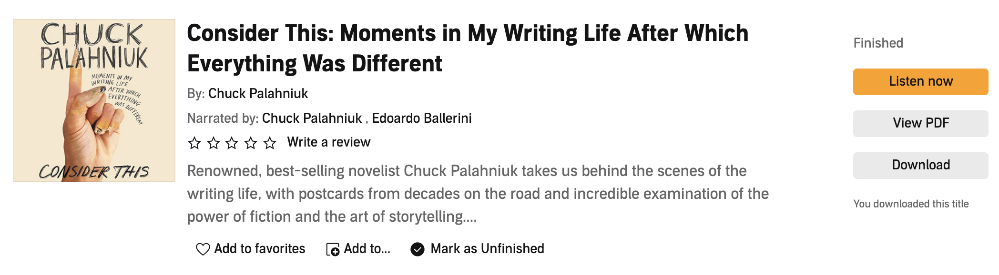
Task: Rate the book three stars
Action: [232, 143]
